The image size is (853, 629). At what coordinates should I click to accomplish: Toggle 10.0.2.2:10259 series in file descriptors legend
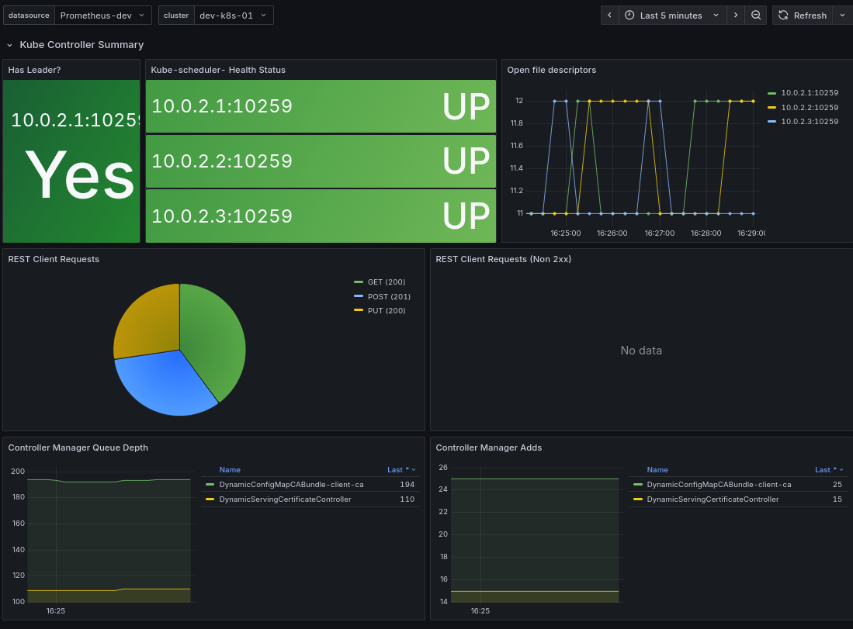(810, 107)
